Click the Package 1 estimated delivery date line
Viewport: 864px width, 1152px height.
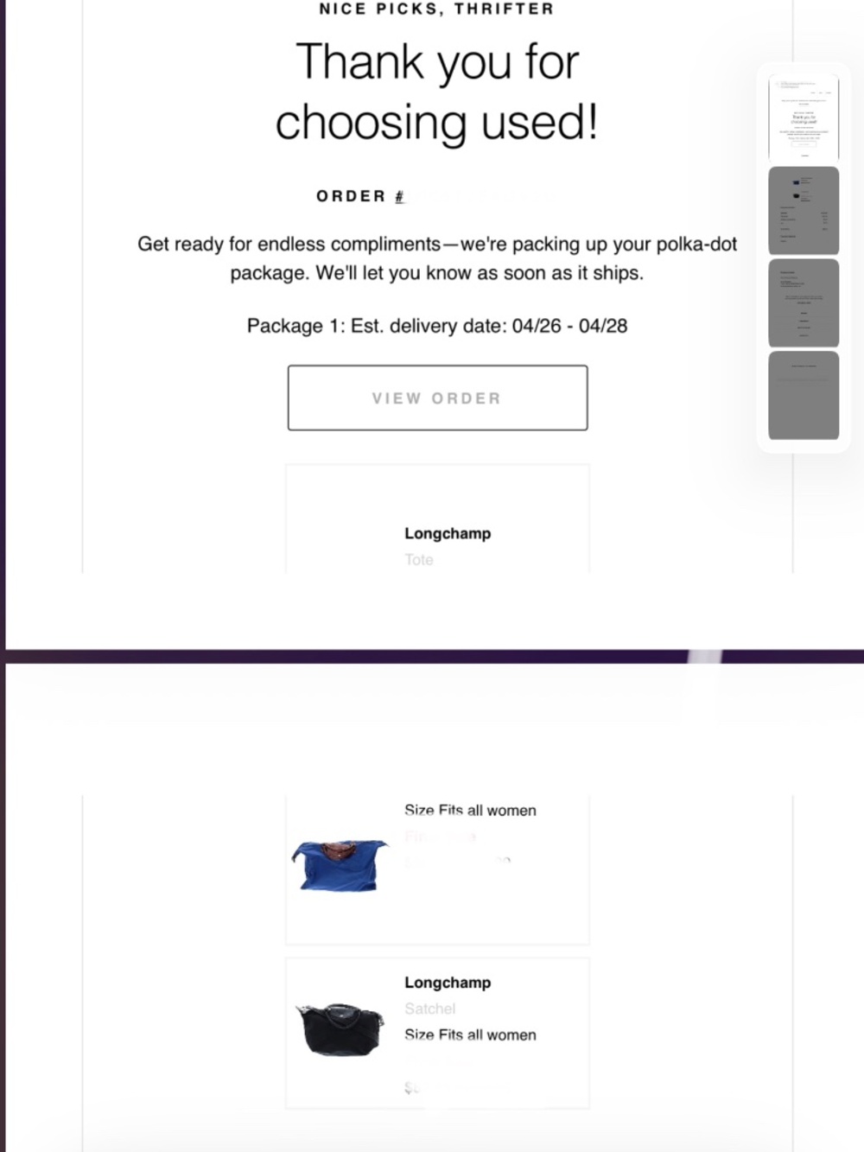[x=437, y=326]
